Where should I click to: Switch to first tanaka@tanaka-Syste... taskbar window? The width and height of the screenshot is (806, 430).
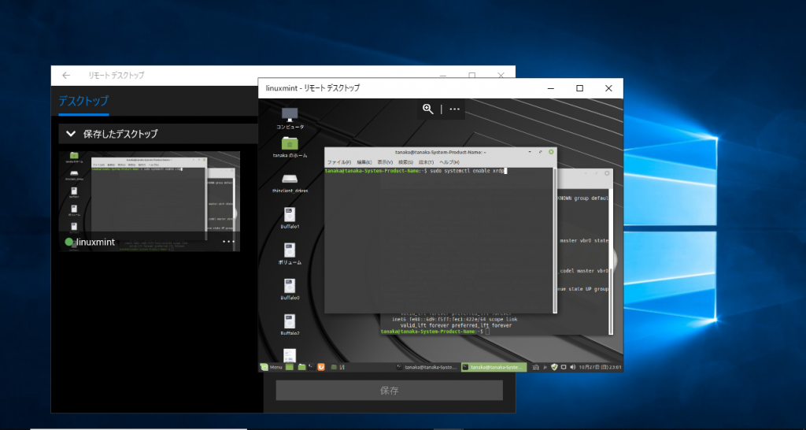pos(427,367)
